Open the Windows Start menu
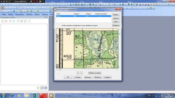Viewport: 175px width, 98px height. [3, 96]
